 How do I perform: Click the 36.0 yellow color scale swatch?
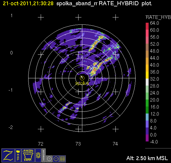[x=147, y=75]
